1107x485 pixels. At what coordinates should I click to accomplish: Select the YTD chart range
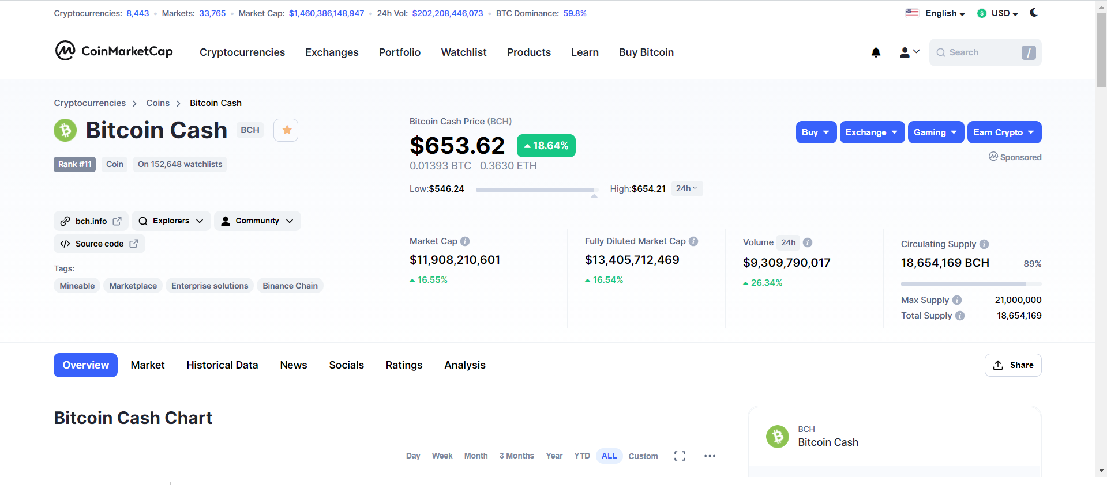coord(582,456)
